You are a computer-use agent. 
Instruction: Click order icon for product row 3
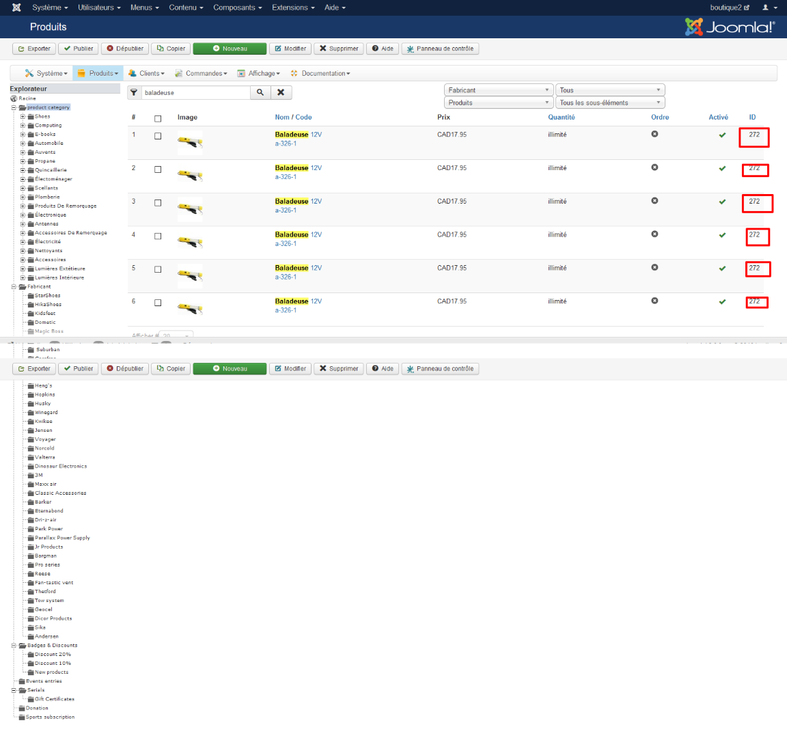coord(654,201)
